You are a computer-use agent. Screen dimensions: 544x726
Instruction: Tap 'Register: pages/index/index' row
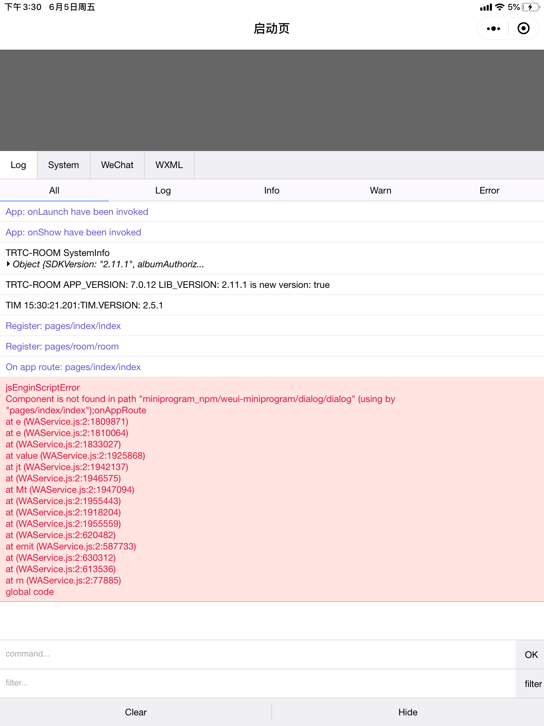pos(272,326)
